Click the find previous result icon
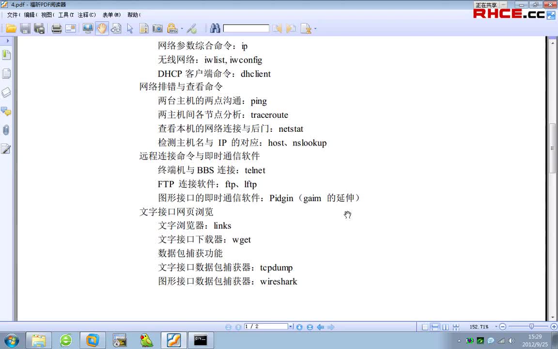The height and width of the screenshot is (349, 558). (x=277, y=28)
